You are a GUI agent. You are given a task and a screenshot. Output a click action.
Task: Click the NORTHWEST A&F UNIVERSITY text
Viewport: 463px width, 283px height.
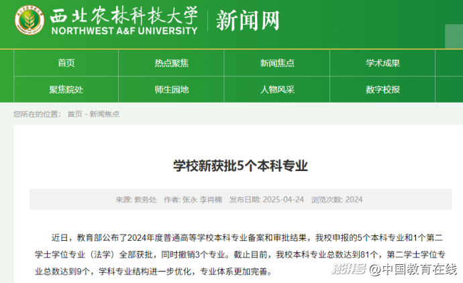click(124, 31)
